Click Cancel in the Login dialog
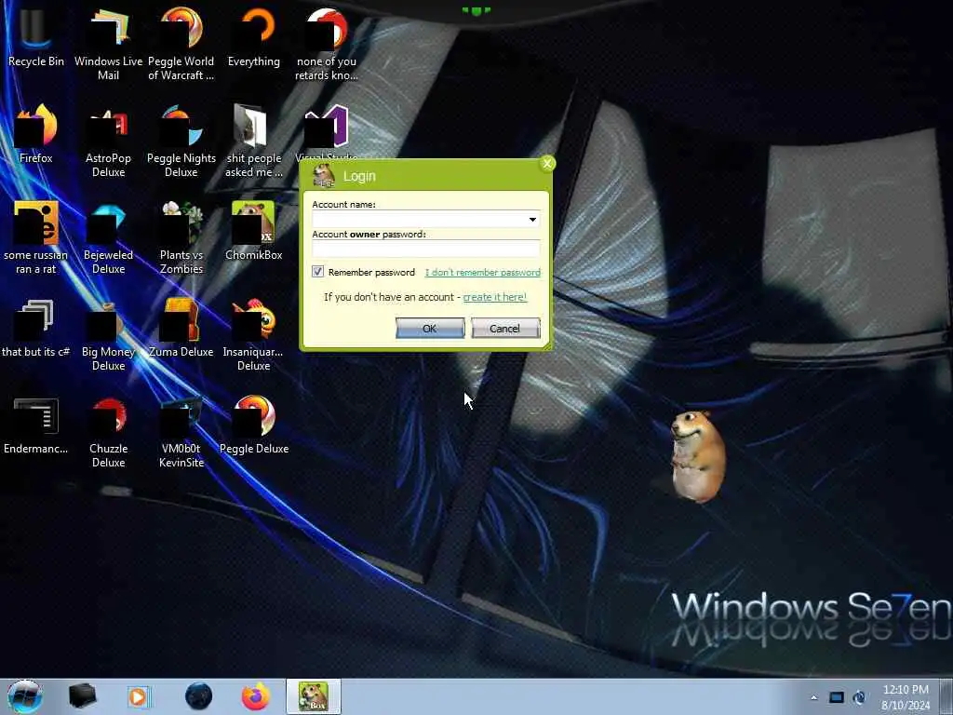Screen dimensions: 953x715 tap(504, 329)
